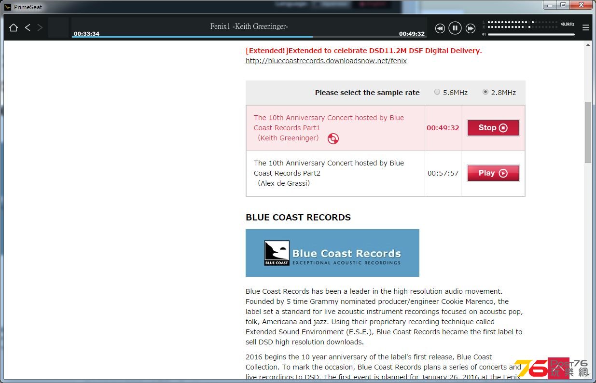This screenshot has height=383, width=596.
Task: Click the album art thumbnail in player bar
Action: (59, 28)
